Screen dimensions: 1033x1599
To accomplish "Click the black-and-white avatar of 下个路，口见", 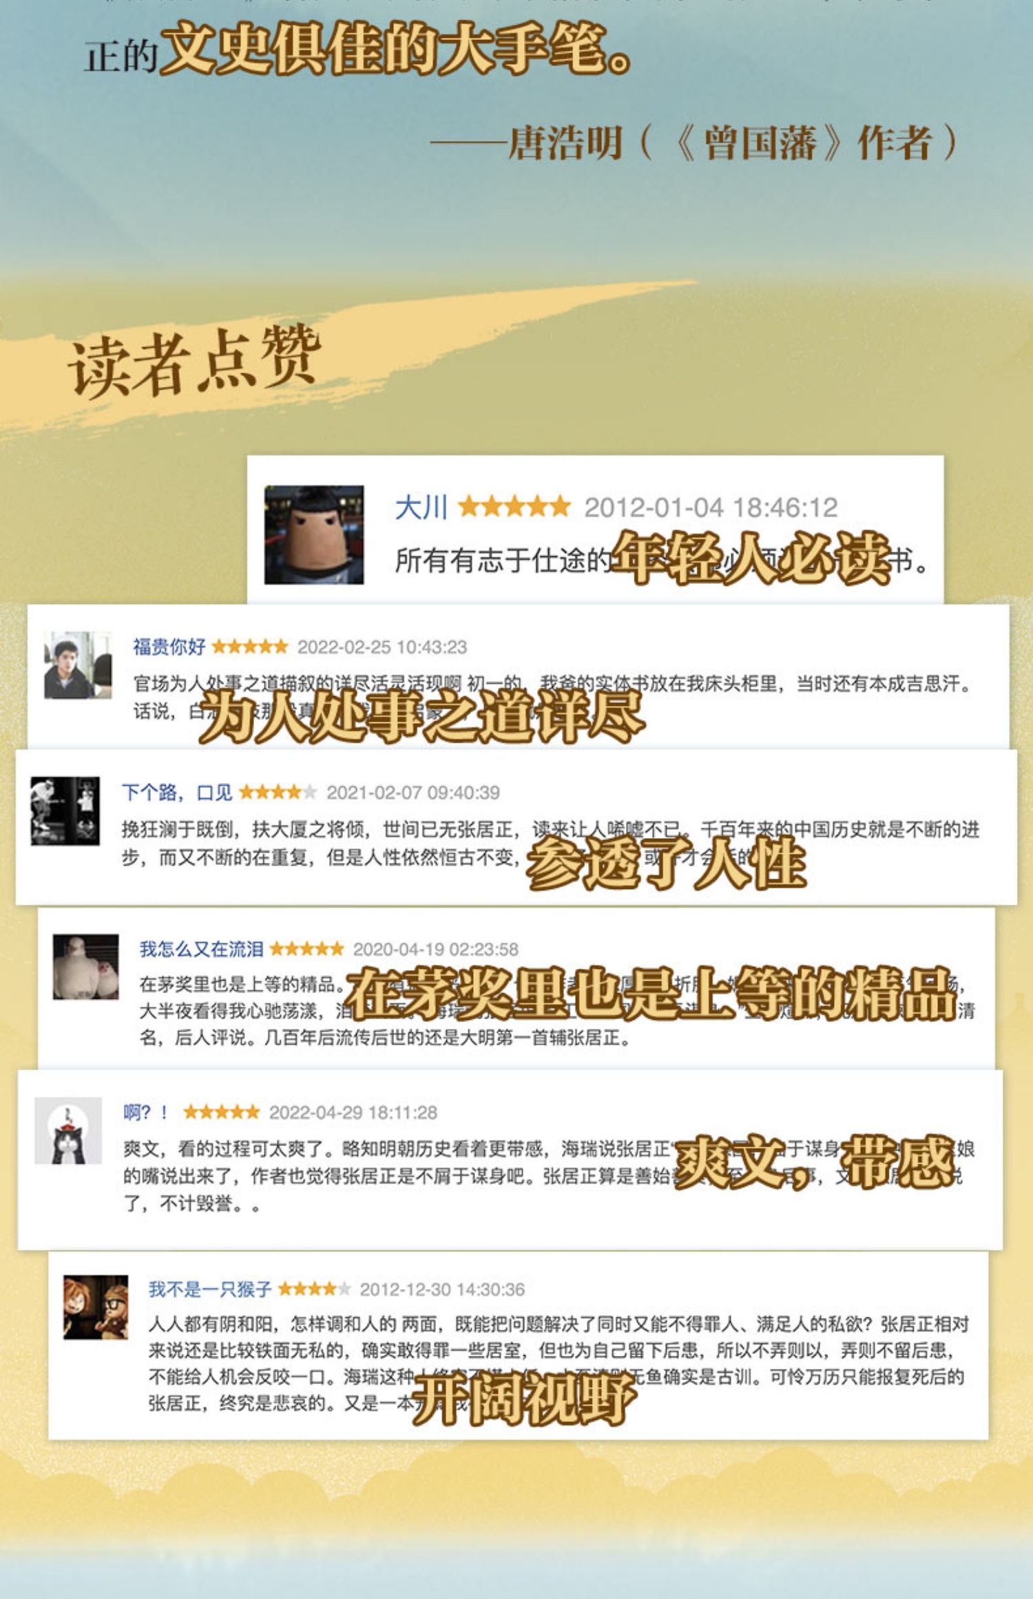I will tap(65, 811).
